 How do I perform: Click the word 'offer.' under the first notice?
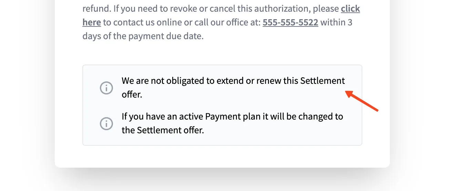point(132,94)
